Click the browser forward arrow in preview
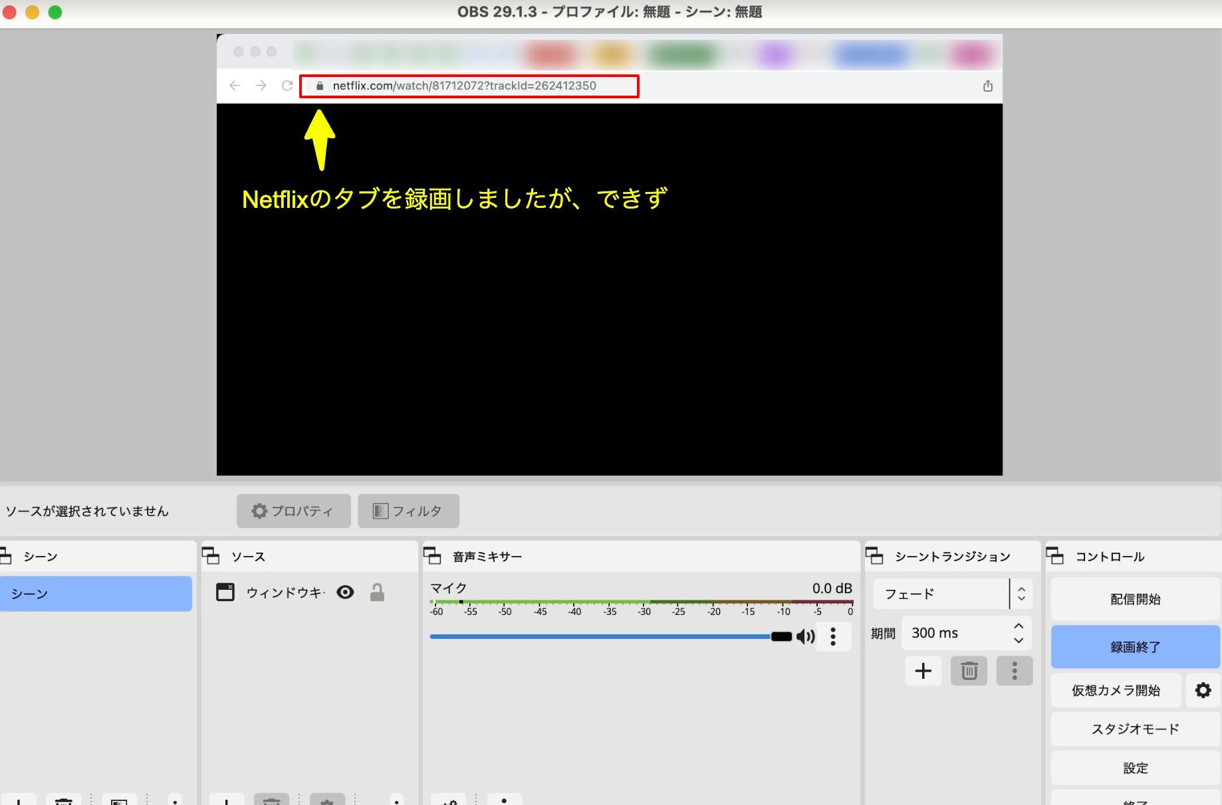Image resolution: width=1222 pixels, height=805 pixels. click(x=261, y=85)
